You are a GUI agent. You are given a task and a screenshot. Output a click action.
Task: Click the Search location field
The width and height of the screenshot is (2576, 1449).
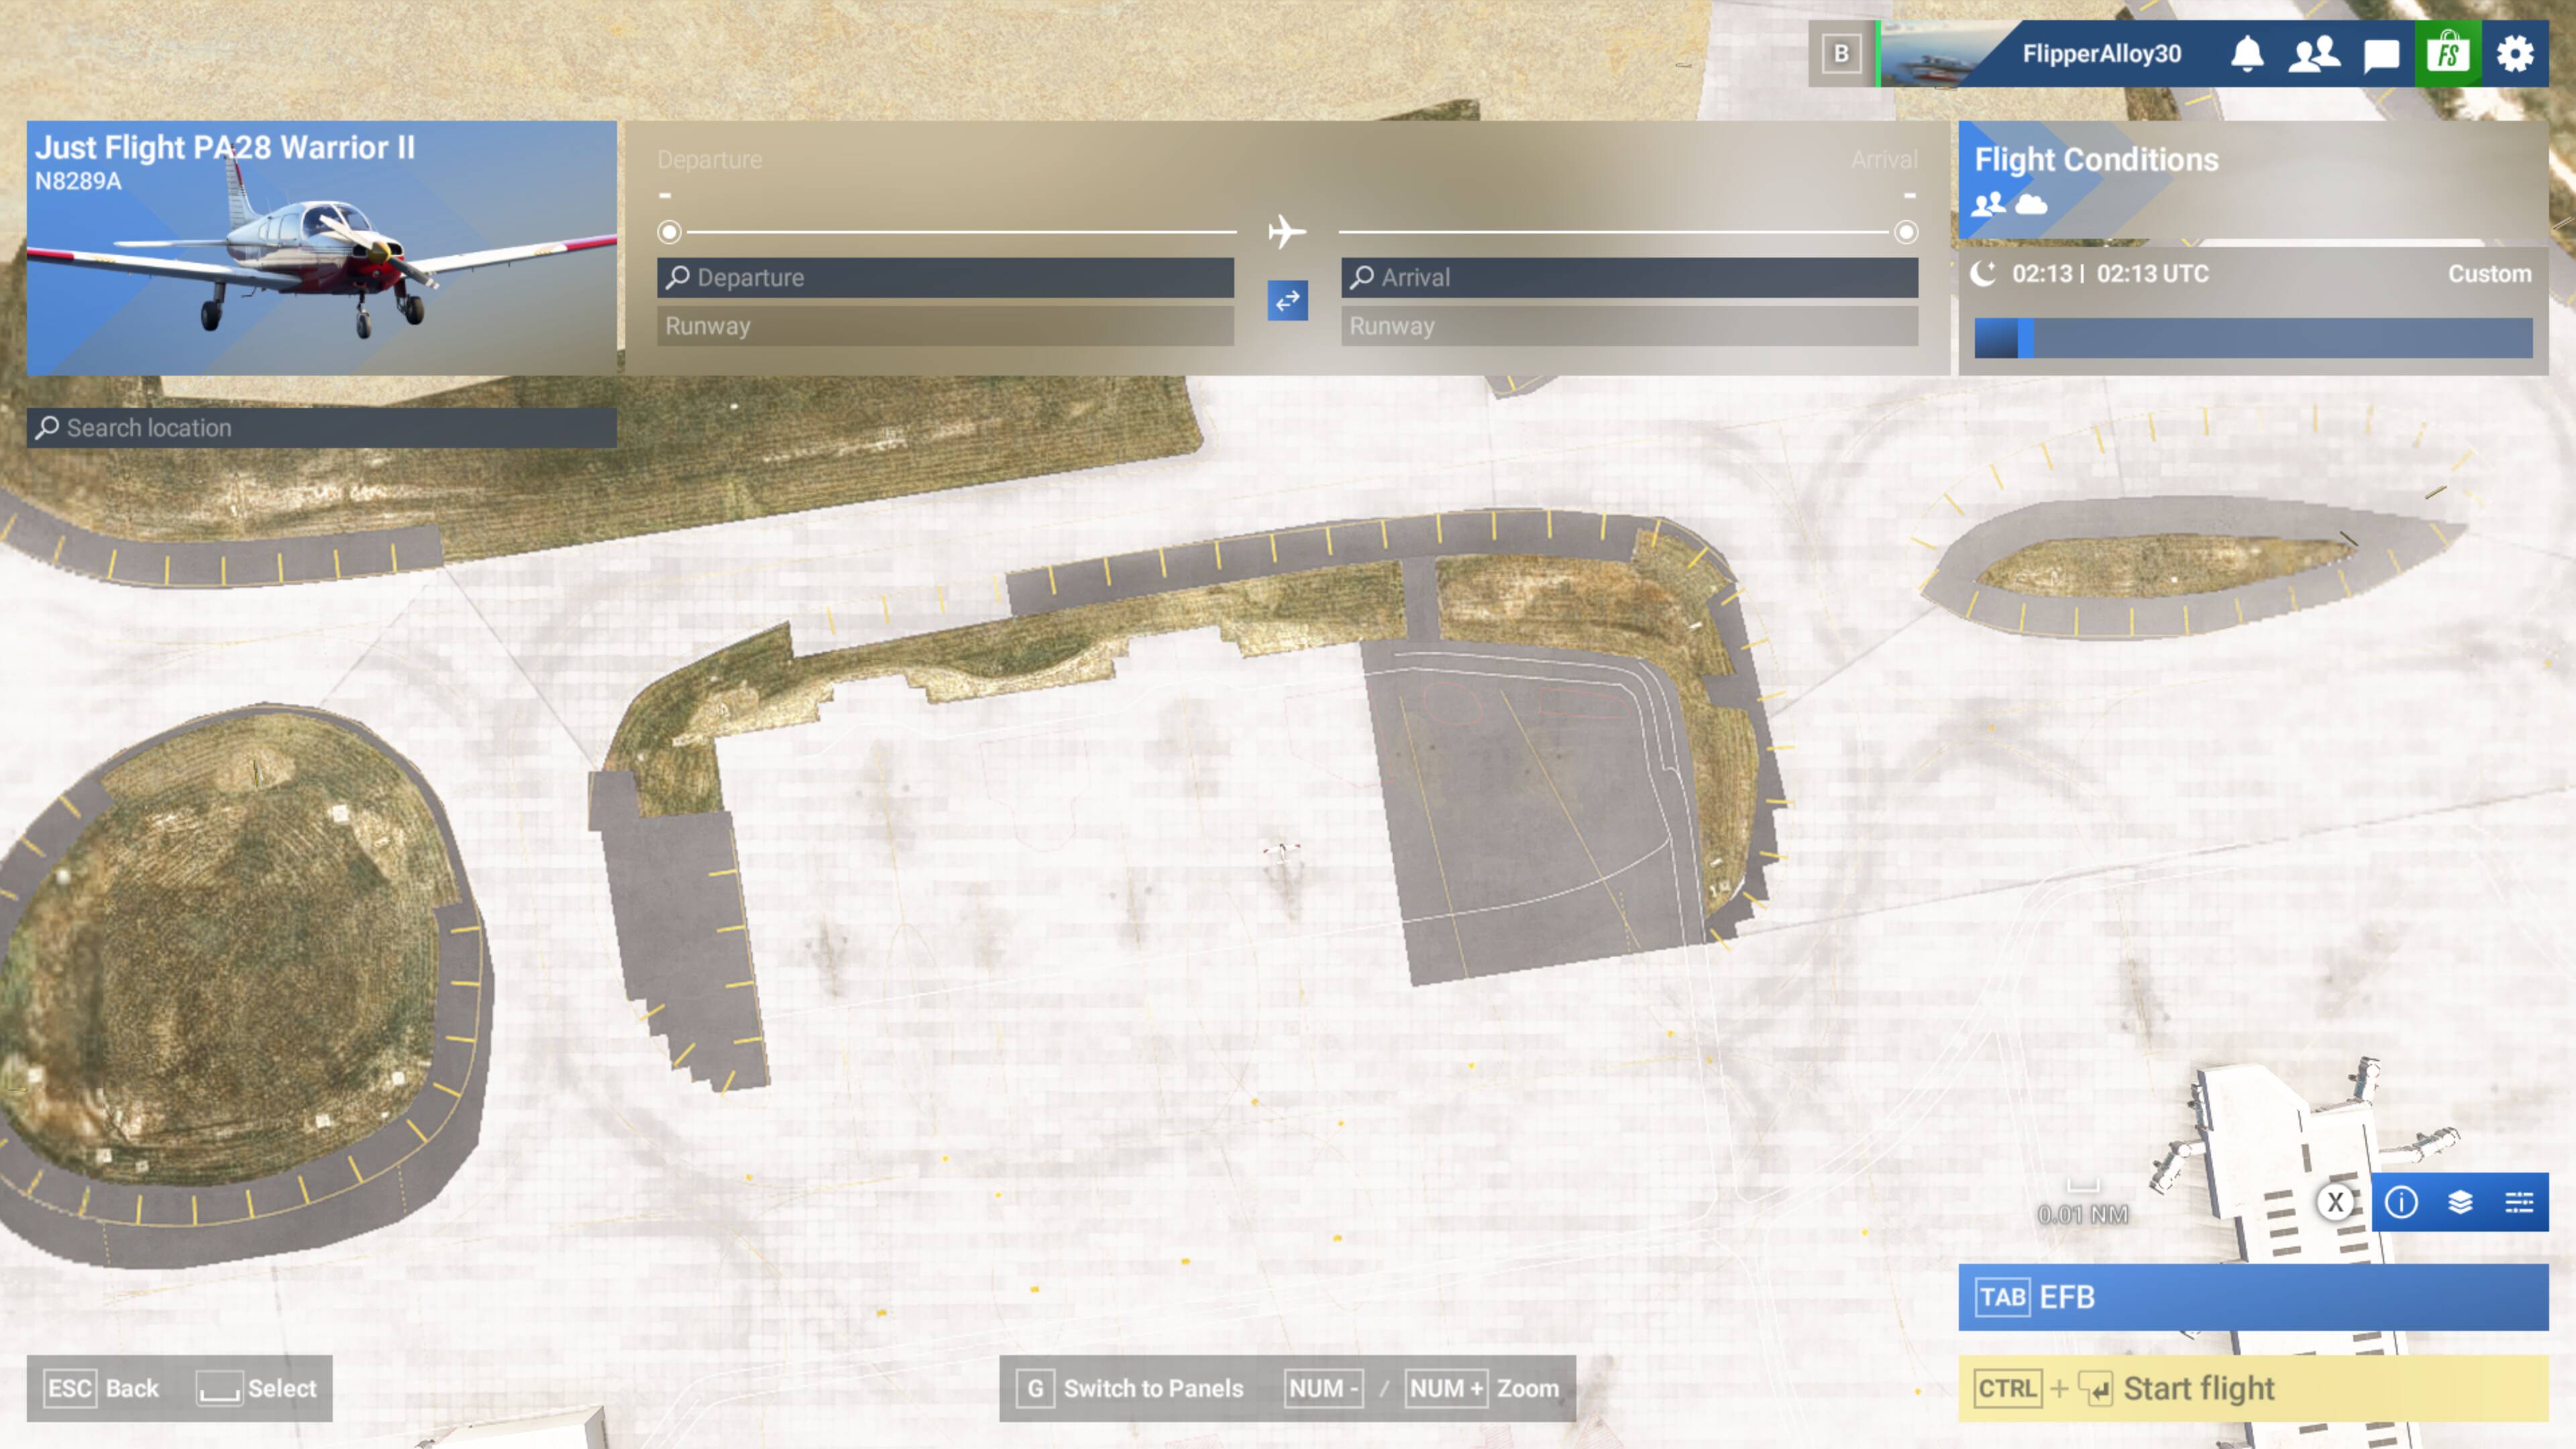point(322,428)
